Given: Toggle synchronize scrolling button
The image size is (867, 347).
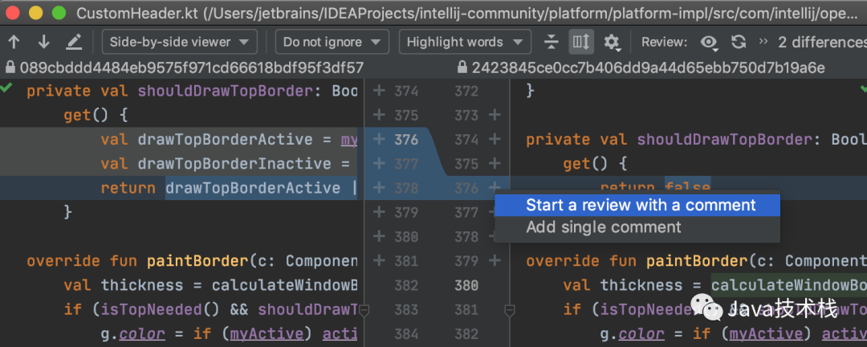Looking at the screenshot, I should point(581,42).
